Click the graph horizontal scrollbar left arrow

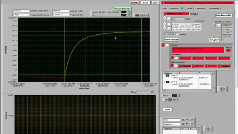[x=132, y=91]
